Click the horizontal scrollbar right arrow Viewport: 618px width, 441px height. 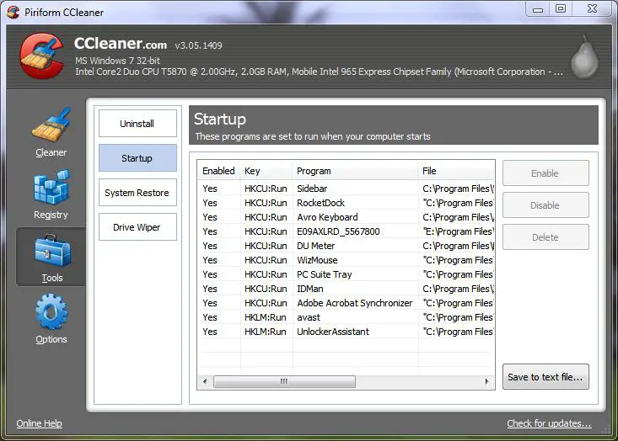click(487, 381)
